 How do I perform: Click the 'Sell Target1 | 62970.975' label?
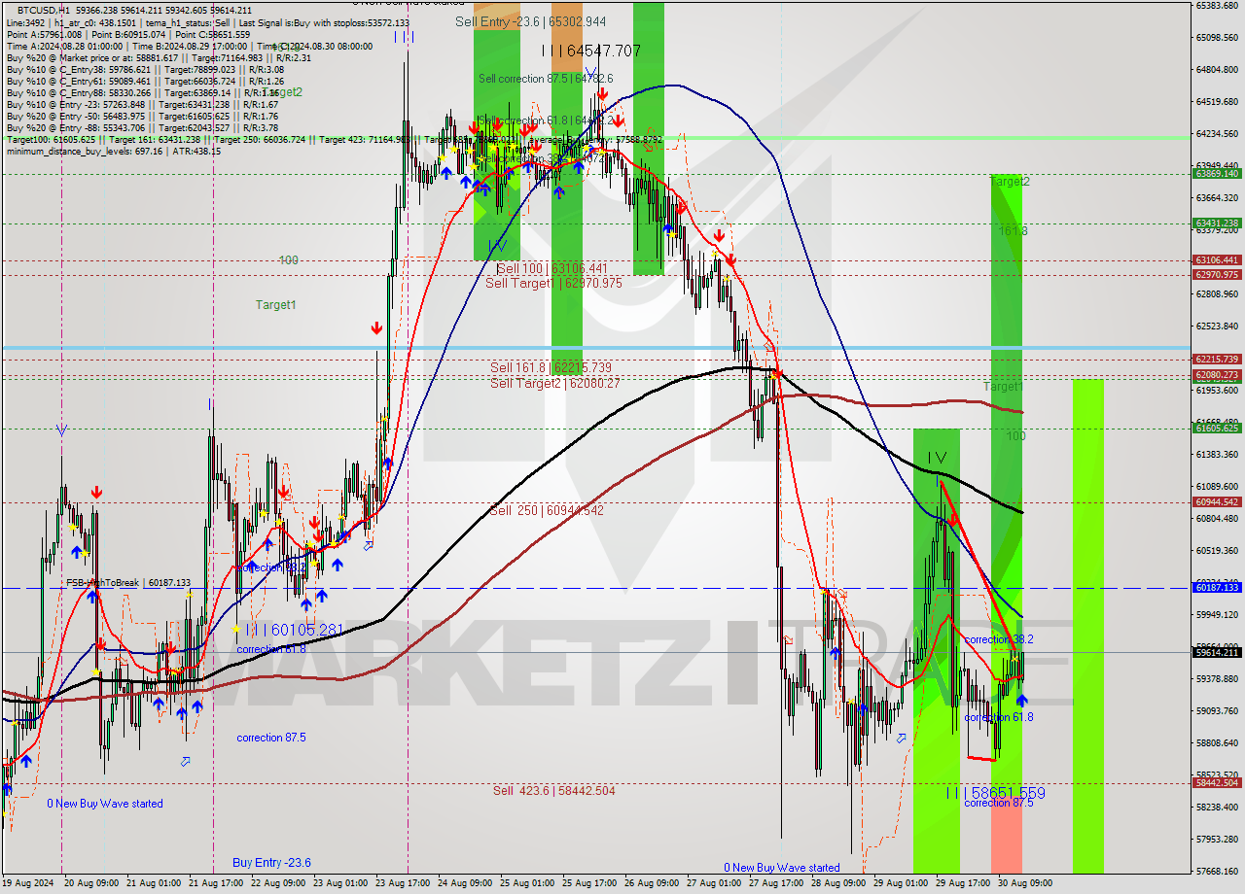click(x=553, y=283)
